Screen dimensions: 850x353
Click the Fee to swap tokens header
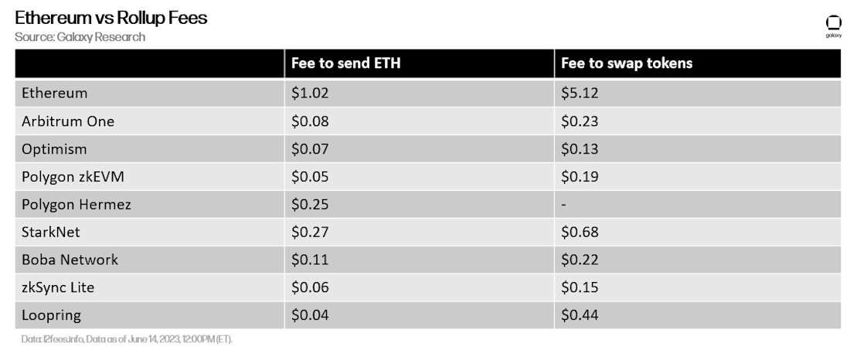pos(627,63)
